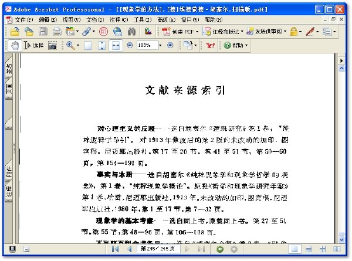Viewport: 352px width, 261px height.
Task: Activate the 选择 text Select tool
Action: pyautogui.click(x=34, y=45)
